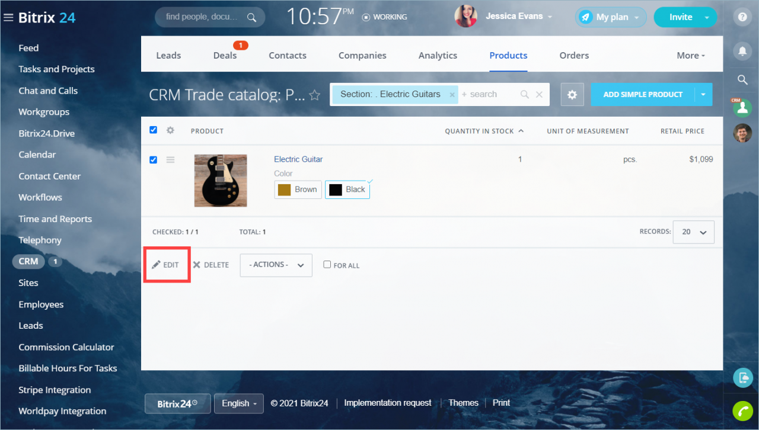Open the Actions dropdown
Viewport: 759px width, 430px height.
276,265
